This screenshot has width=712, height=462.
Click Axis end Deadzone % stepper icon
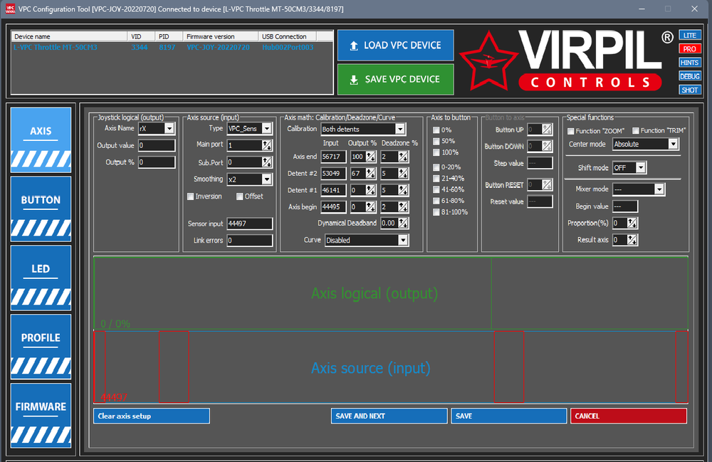[403, 157]
